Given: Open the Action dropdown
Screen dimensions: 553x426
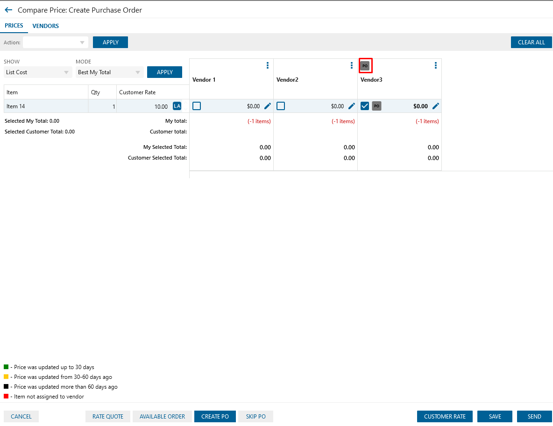Looking at the screenshot, I should coord(56,42).
